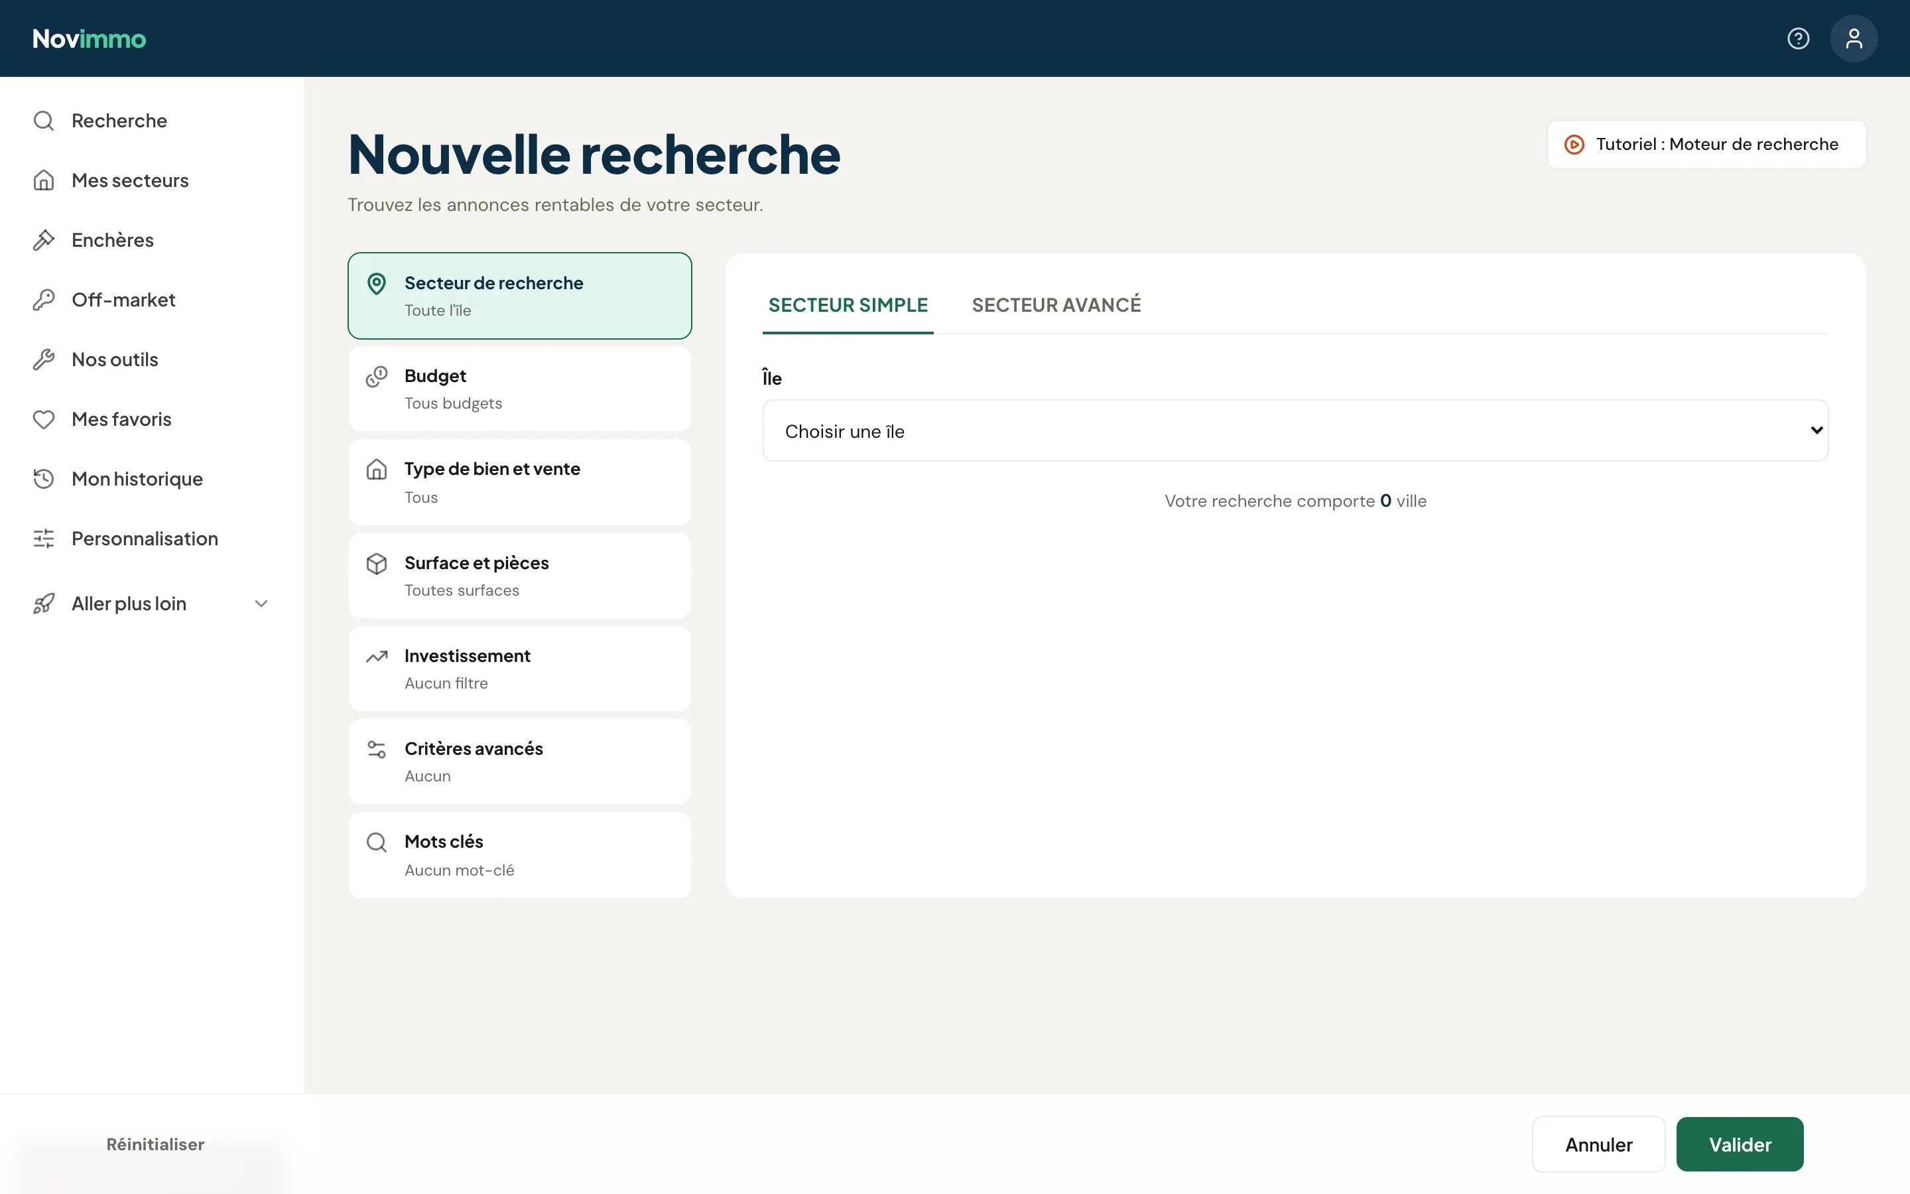Click the Aller plus loin rocket icon
1910x1194 pixels.
[x=43, y=604]
